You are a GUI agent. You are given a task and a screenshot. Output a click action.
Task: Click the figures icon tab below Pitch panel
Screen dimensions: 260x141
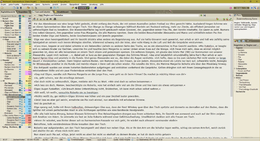coord(235,41)
